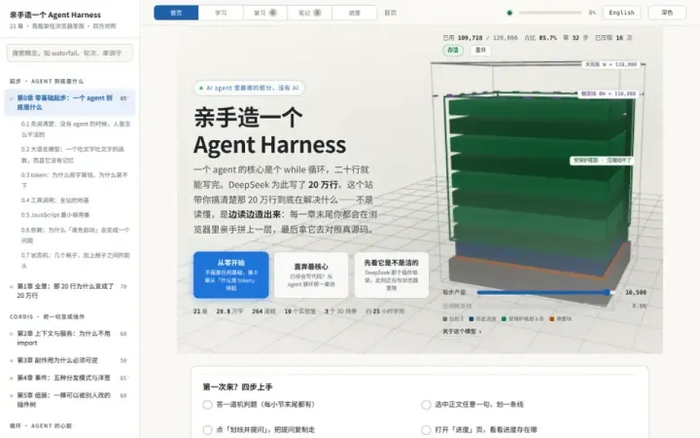The image size is (700, 438).
Task: Start with the 从零开始 button
Action: point(230,274)
